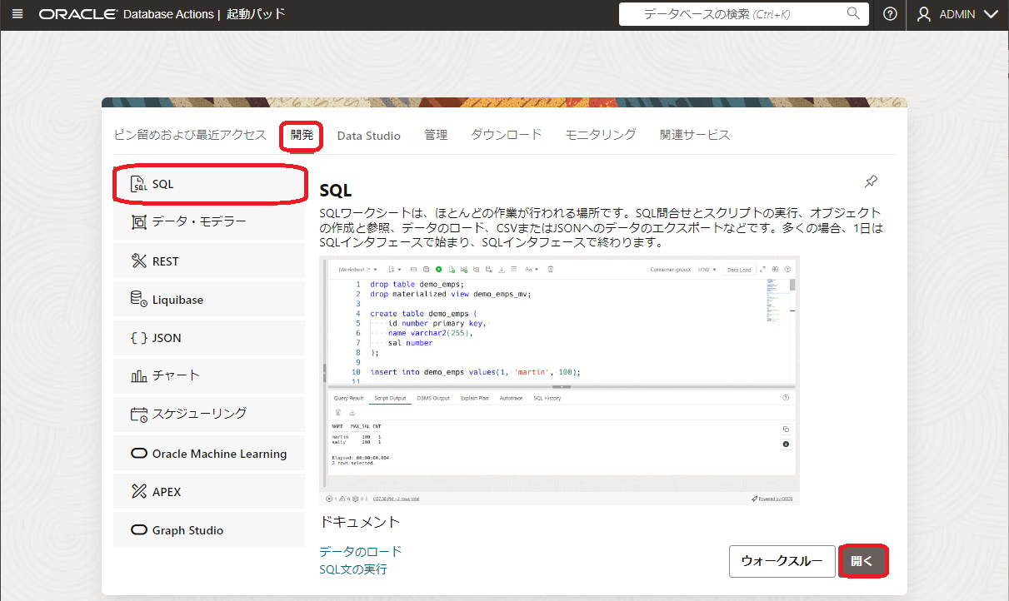This screenshot has width=1009, height=601.
Task: Open the データ・モデラー tool
Action: tap(208, 222)
